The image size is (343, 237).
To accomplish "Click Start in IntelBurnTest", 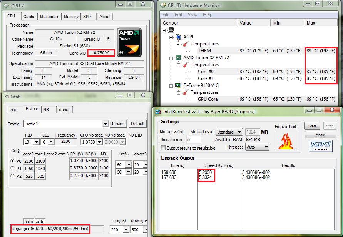I will (x=312, y=126).
